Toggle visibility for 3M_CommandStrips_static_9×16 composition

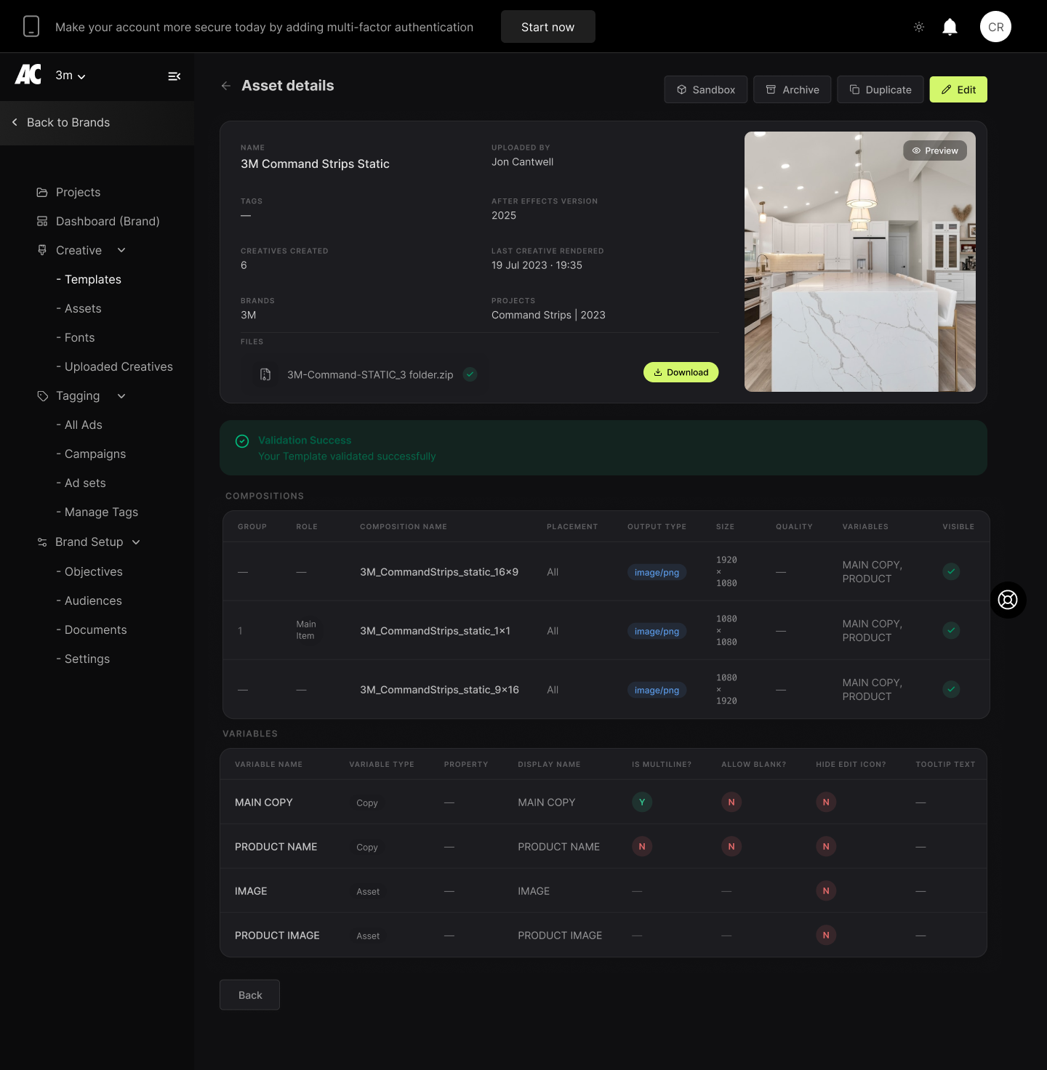(951, 689)
